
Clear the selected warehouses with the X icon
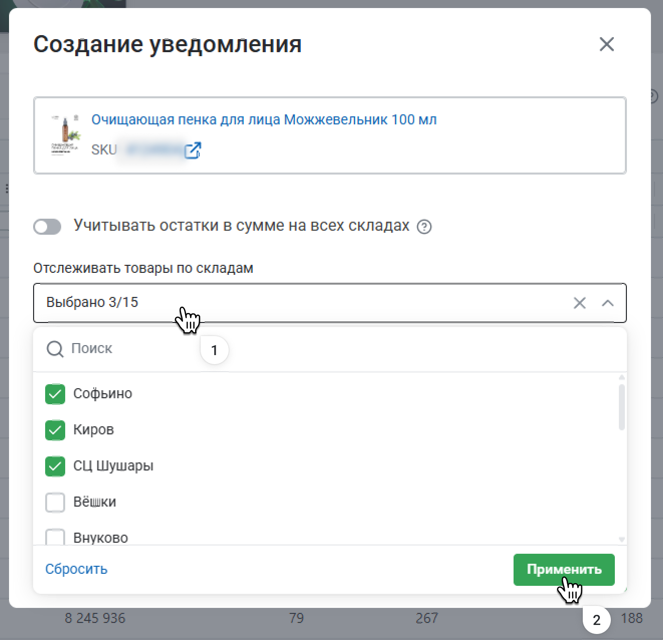pos(579,303)
